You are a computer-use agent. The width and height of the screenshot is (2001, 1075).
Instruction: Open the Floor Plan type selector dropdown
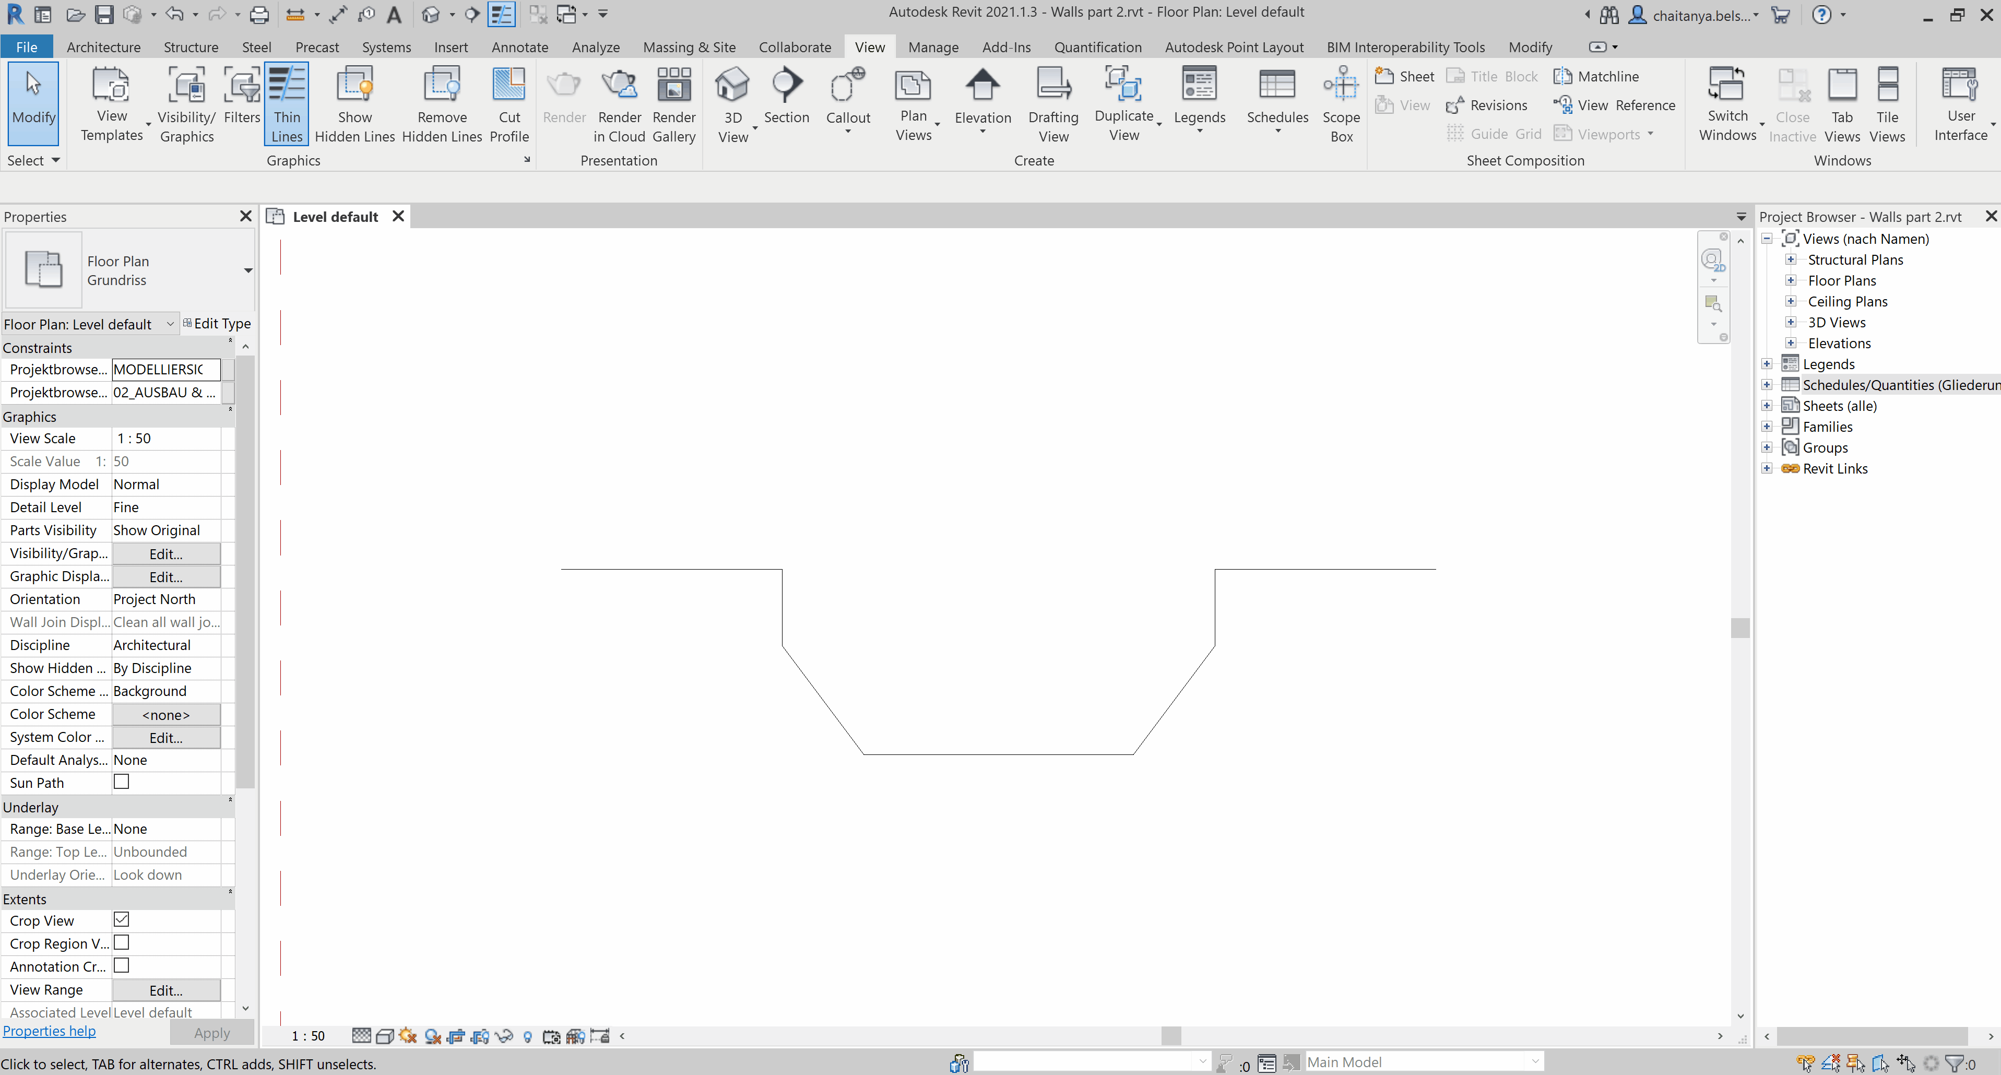coord(248,270)
